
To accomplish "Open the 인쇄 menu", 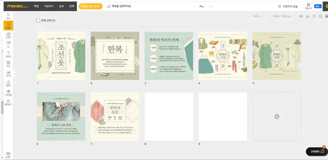I will (x=71, y=6).
